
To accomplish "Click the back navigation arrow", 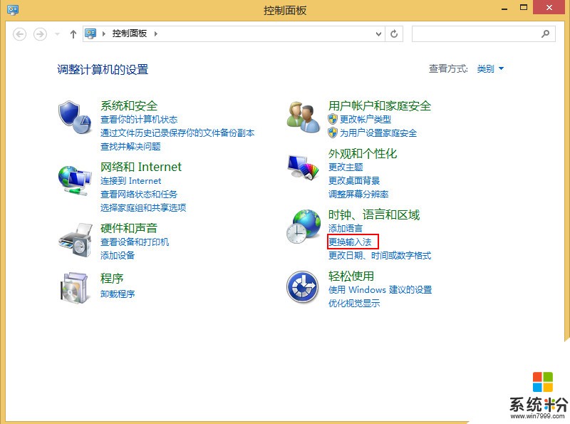I will (20, 34).
